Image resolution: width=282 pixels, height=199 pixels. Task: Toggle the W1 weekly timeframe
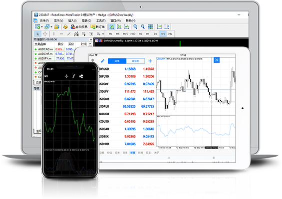163,34
